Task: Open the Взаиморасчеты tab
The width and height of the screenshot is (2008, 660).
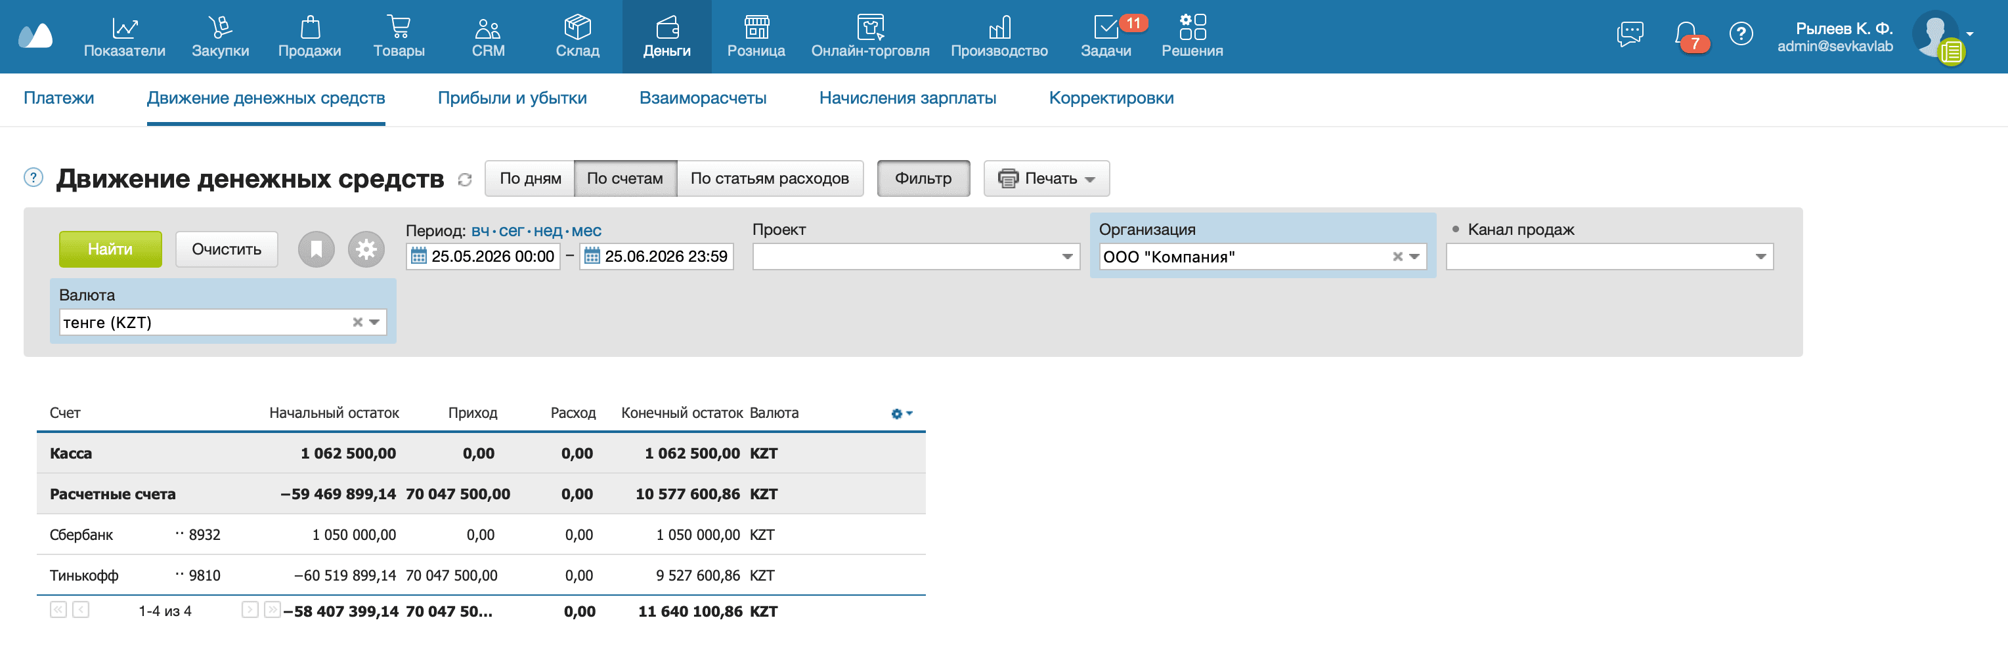Action: pos(703,98)
